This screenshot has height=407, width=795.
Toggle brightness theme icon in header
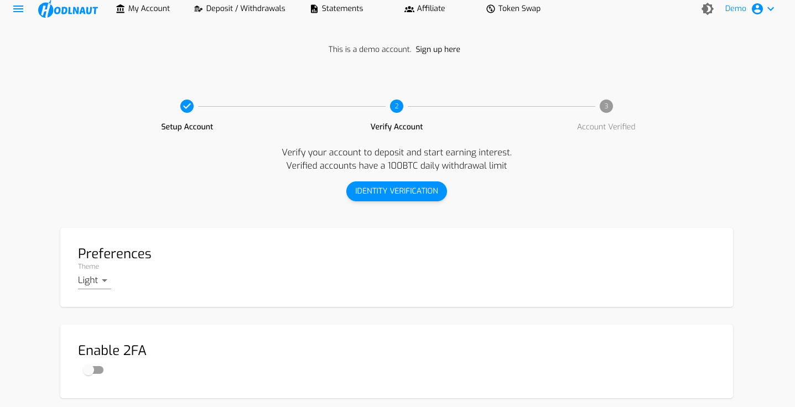coord(708,9)
